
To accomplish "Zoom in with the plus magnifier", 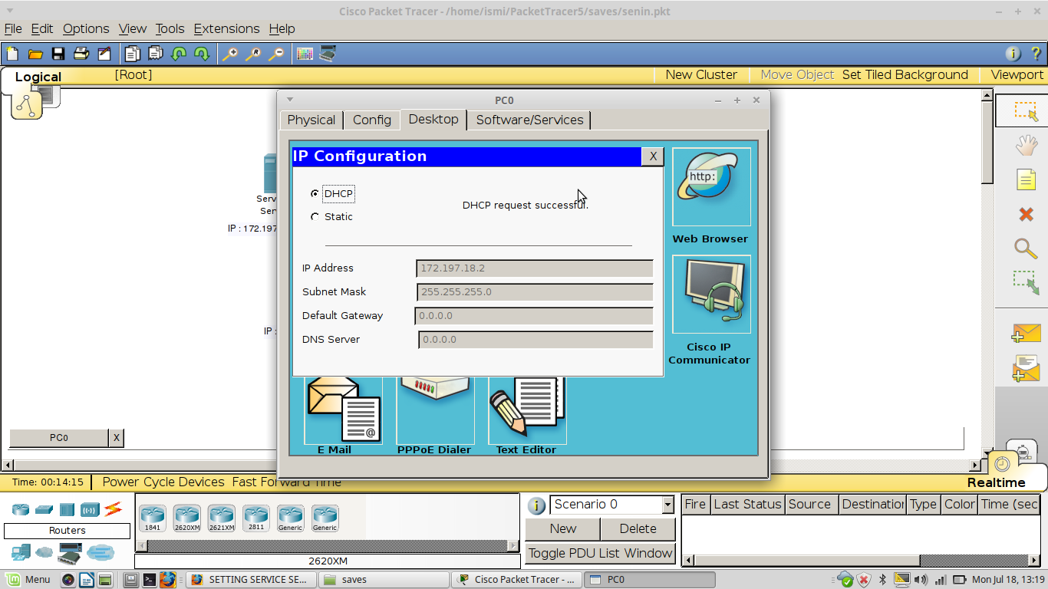I will click(x=229, y=54).
